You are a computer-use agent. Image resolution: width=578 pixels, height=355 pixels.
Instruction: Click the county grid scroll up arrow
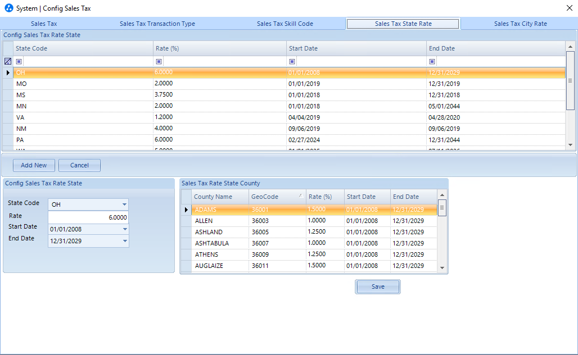pyautogui.click(x=442, y=195)
